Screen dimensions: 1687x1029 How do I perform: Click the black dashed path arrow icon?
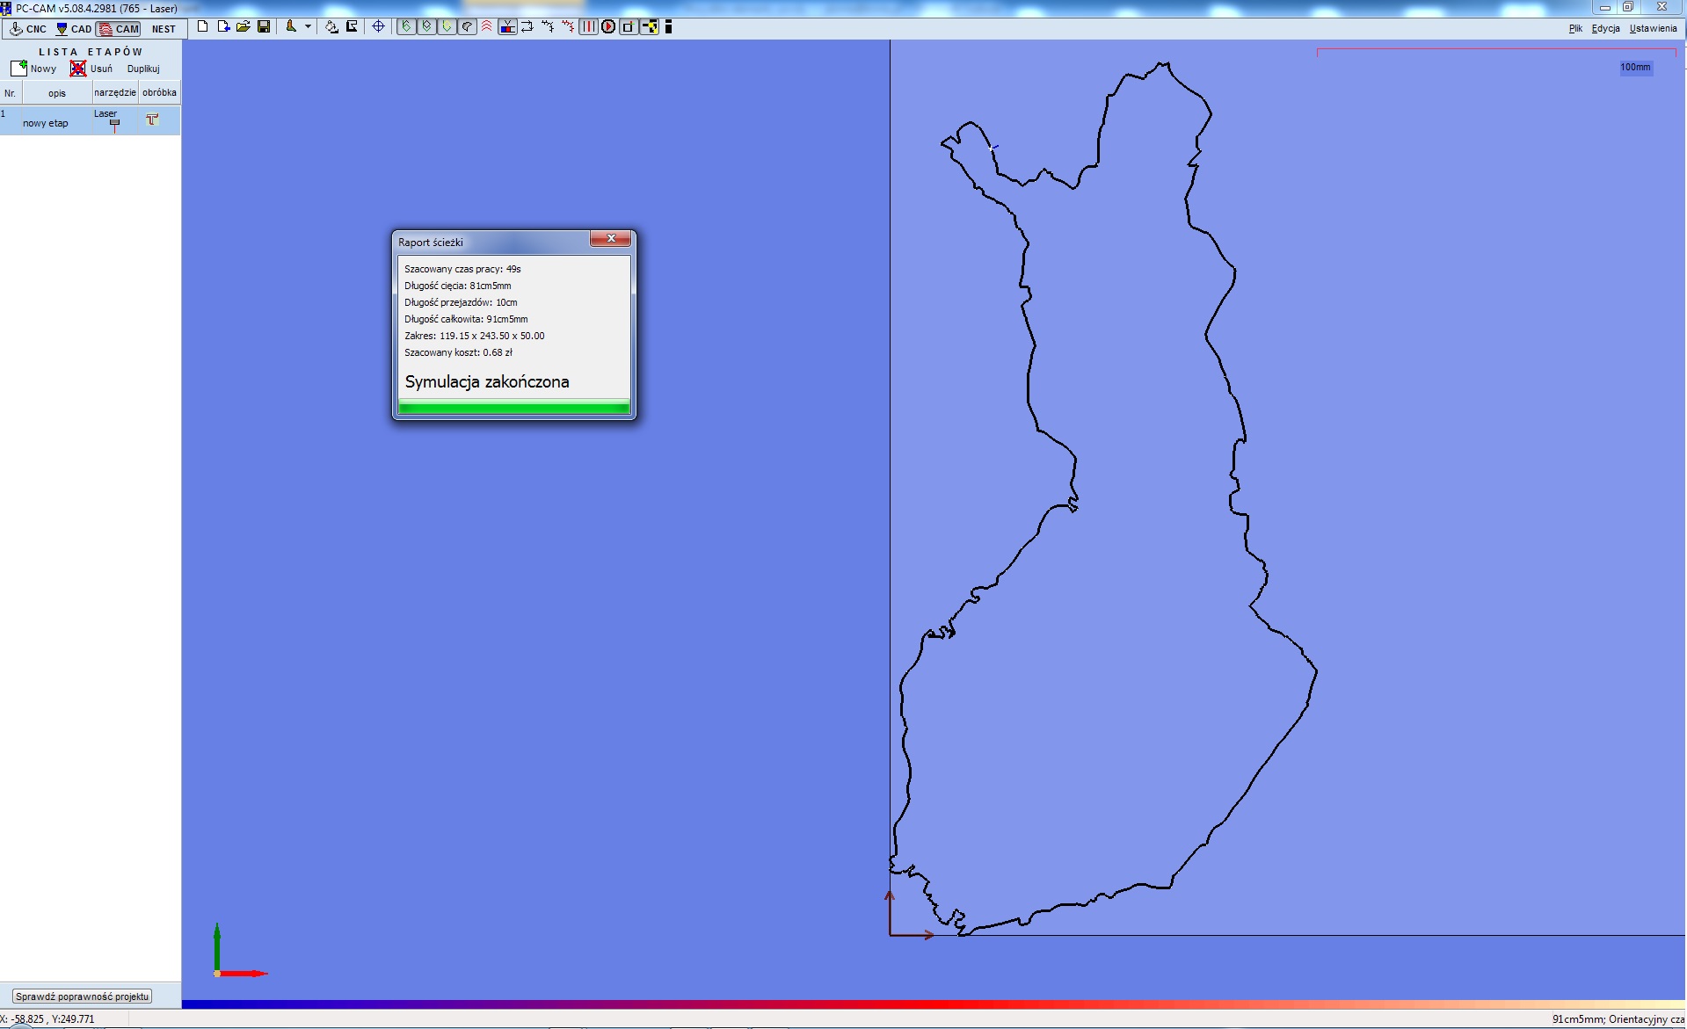tap(548, 26)
